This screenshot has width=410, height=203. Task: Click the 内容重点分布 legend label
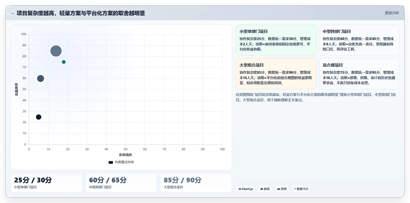[124, 162]
